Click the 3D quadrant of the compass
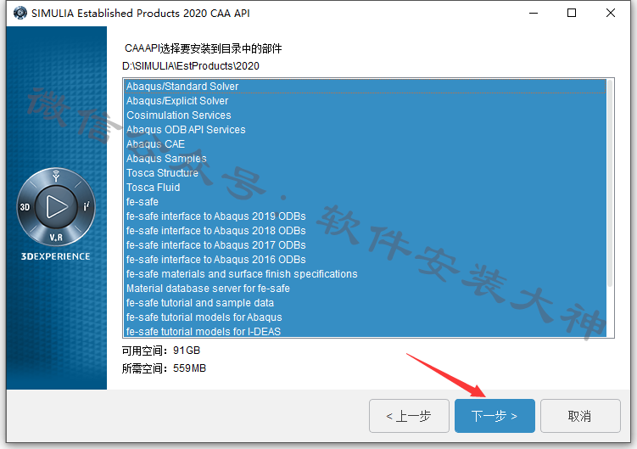This screenshot has width=637, height=449. tap(25, 207)
